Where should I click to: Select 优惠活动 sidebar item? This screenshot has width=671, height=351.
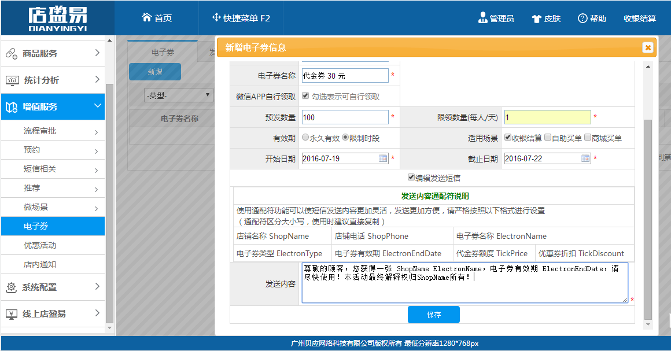pos(53,245)
